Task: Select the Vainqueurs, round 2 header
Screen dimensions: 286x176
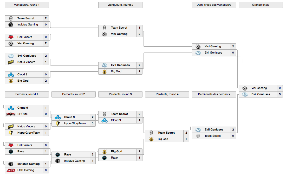Action: pos(120,5)
